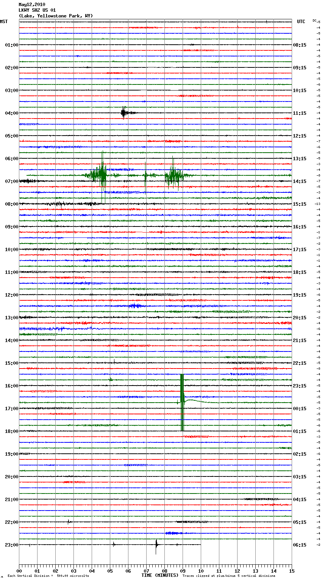Click the location text Lake, Yellowstone Park, WY
Image resolution: width=322 pixels, height=581 pixels.
[x=56, y=16]
